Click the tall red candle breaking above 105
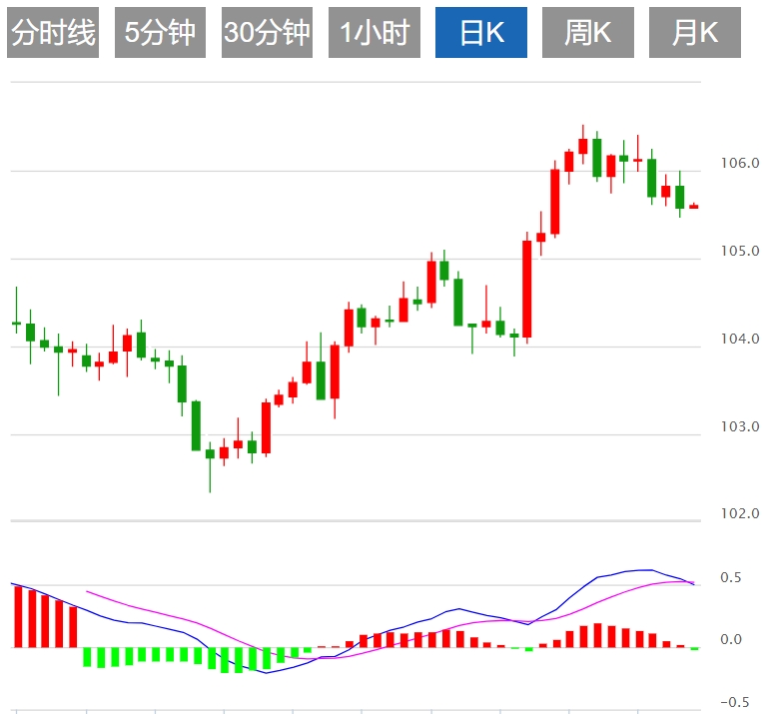This screenshot has width=762, height=714. point(526,289)
